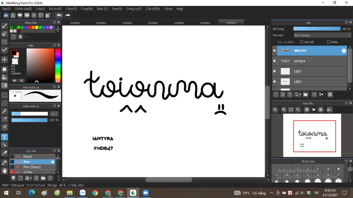Click the VIE input language indicator

(316, 193)
